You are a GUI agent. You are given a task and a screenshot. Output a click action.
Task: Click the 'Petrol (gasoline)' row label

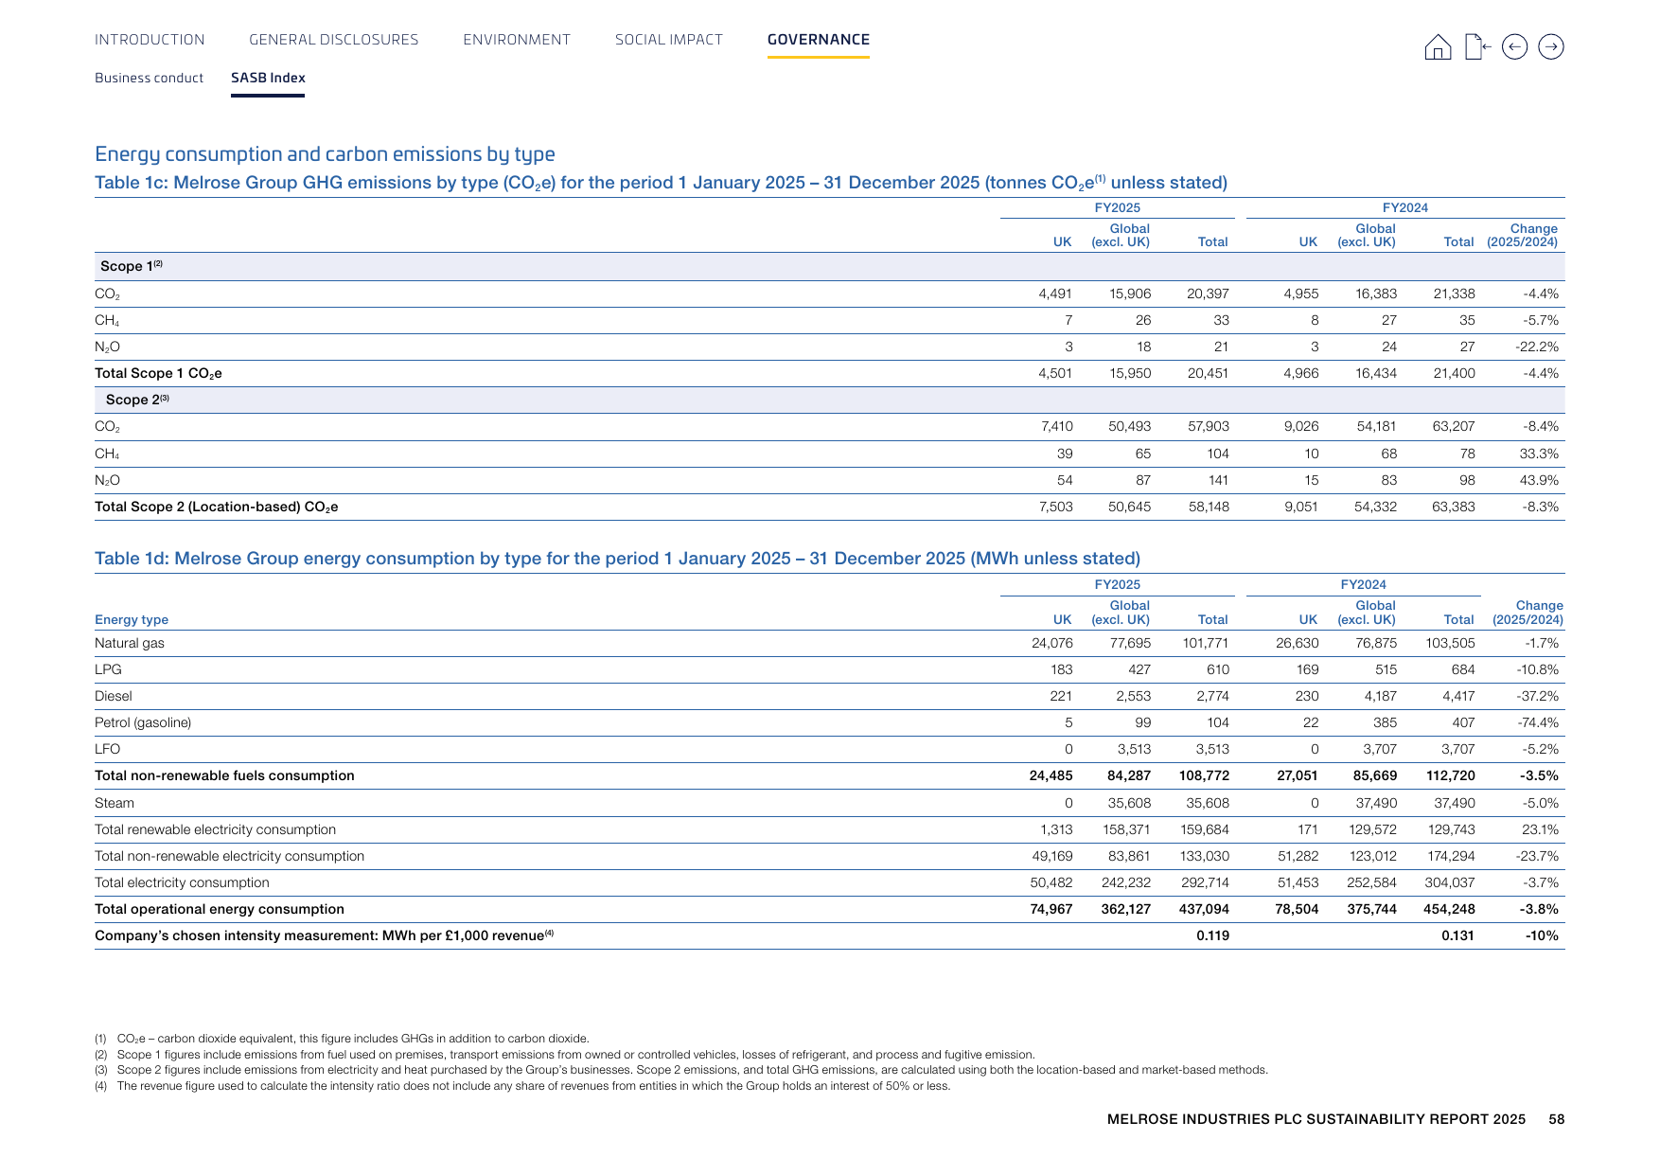pyautogui.click(x=143, y=723)
